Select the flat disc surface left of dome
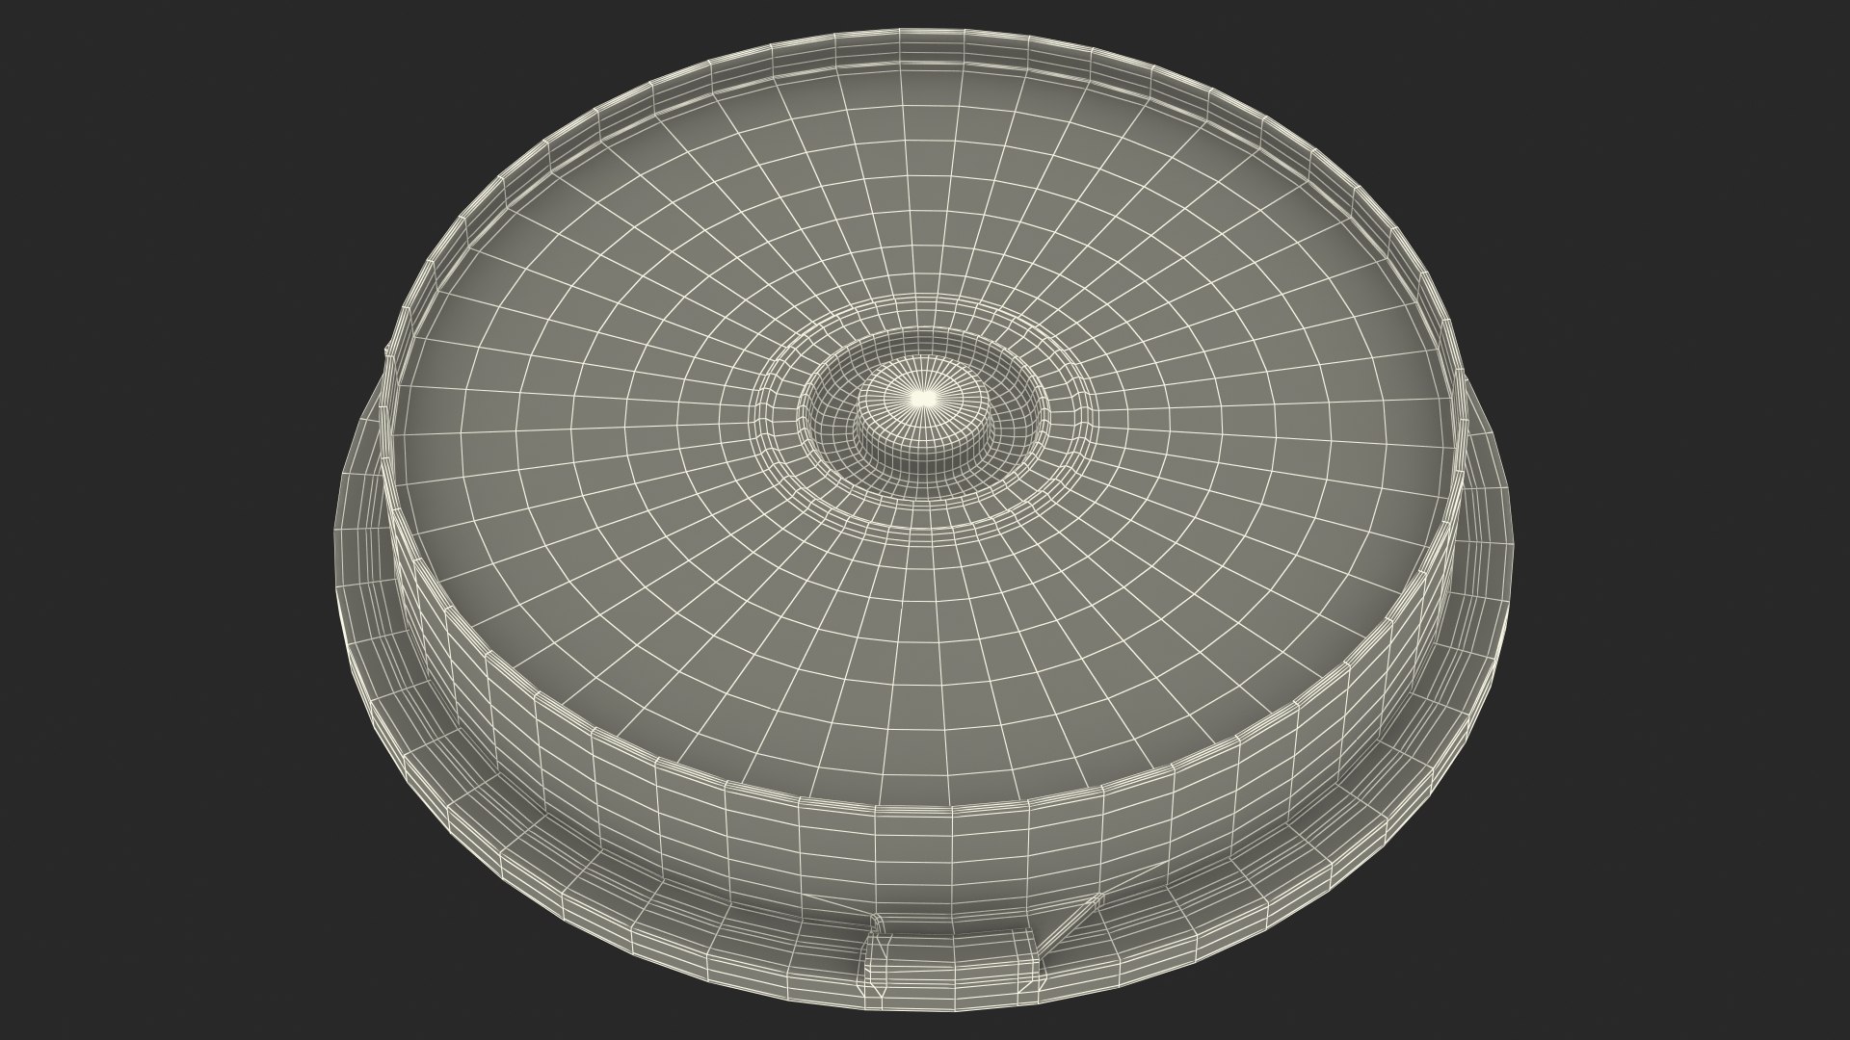The image size is (1850, 1040). click(x=597, y=414)
